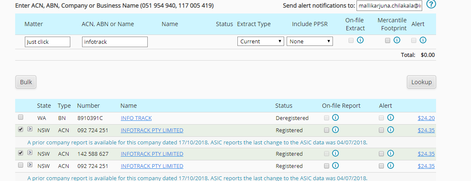This screenshot has width=471, height=181.
Task: Open On-file Report info in 142 588 627 row
Action: tap(335, 153)
